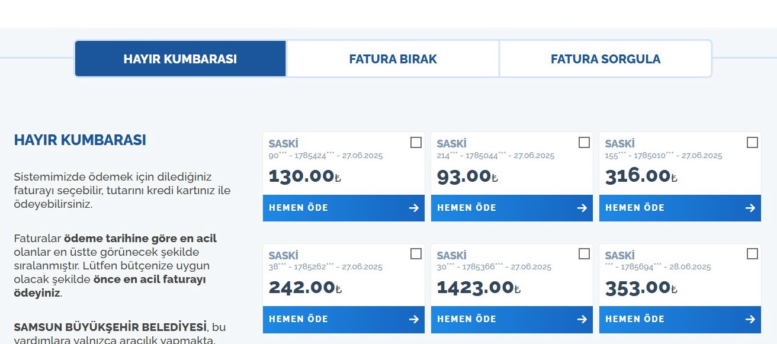Click the arrow icon on the 316.00 bill

click(750, 208)
